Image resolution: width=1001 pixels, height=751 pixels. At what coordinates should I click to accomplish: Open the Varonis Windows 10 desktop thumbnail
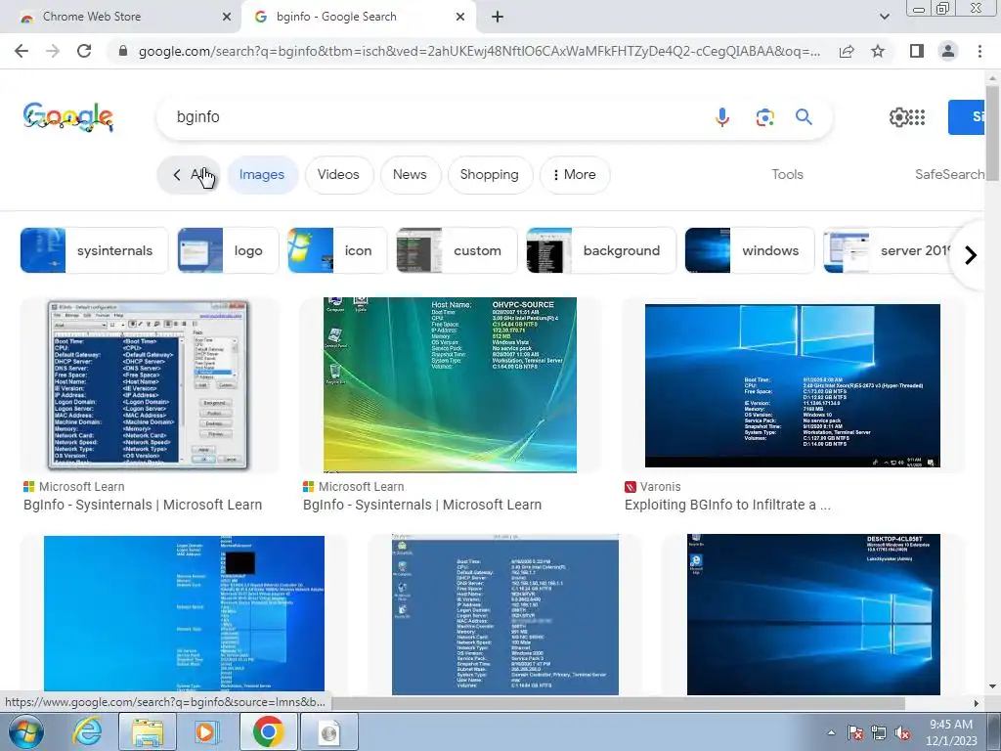792,385
